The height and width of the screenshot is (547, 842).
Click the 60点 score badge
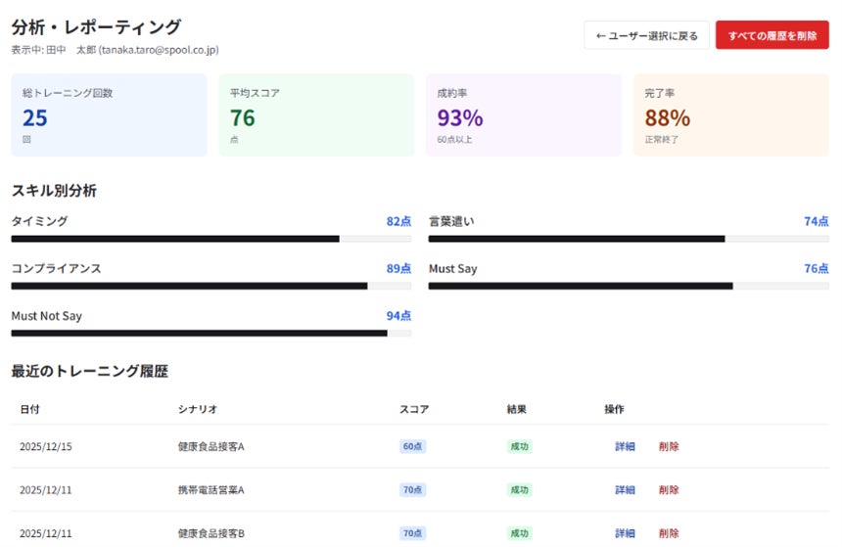[412, 446]
